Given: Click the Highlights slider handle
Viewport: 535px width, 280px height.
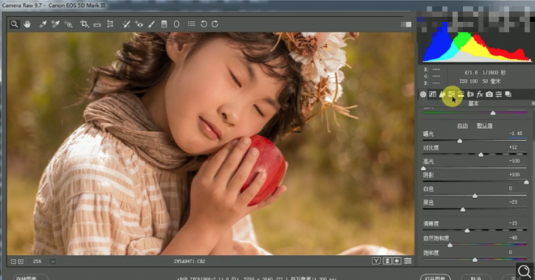Looking at the screenshot, I should click(423, 168).
